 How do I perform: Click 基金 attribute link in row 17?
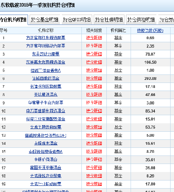[118, 168]
